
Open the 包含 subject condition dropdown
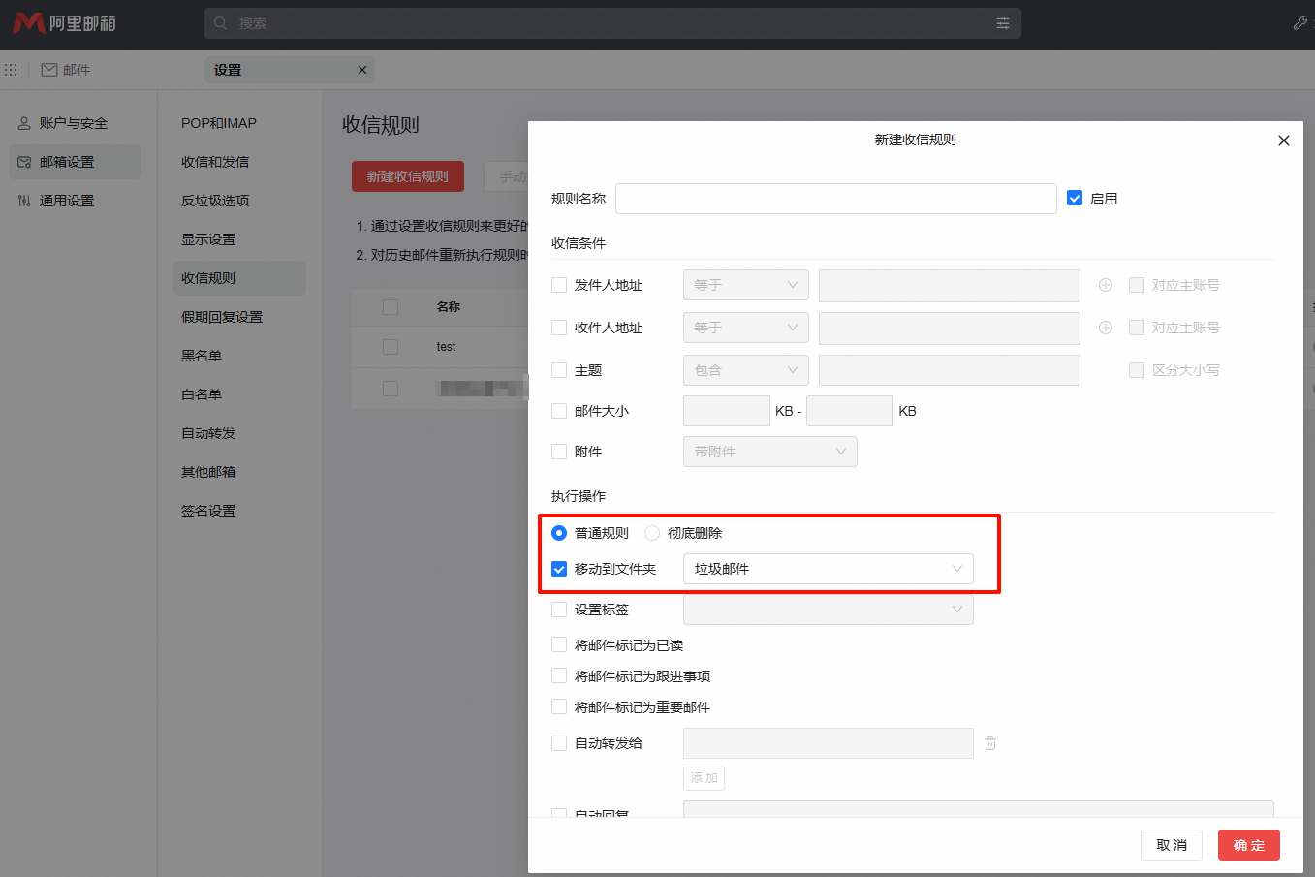click(x=745, y=370)
